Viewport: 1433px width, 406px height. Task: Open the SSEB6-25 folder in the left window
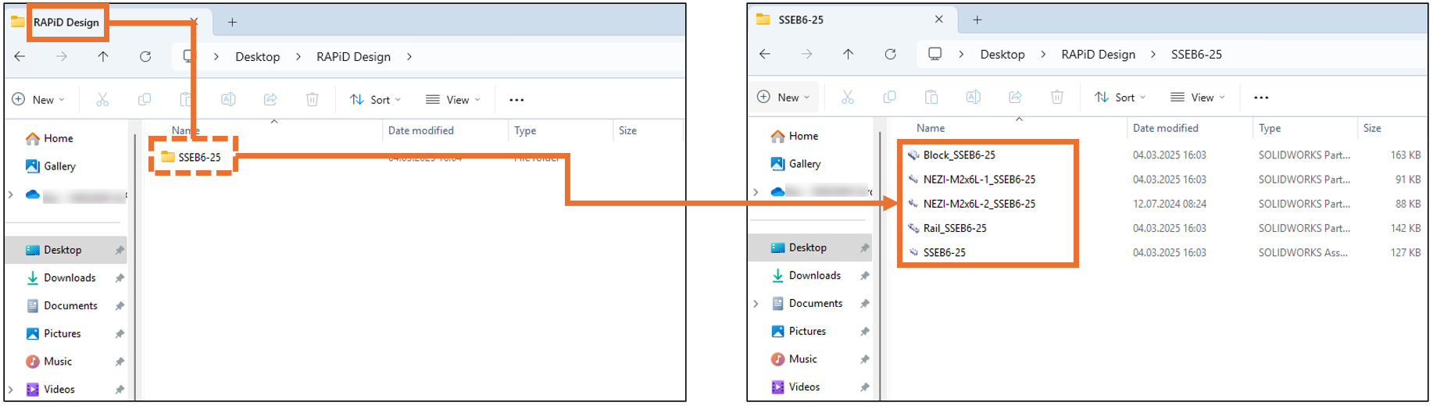pyautogui.click(x=198, y=157)
